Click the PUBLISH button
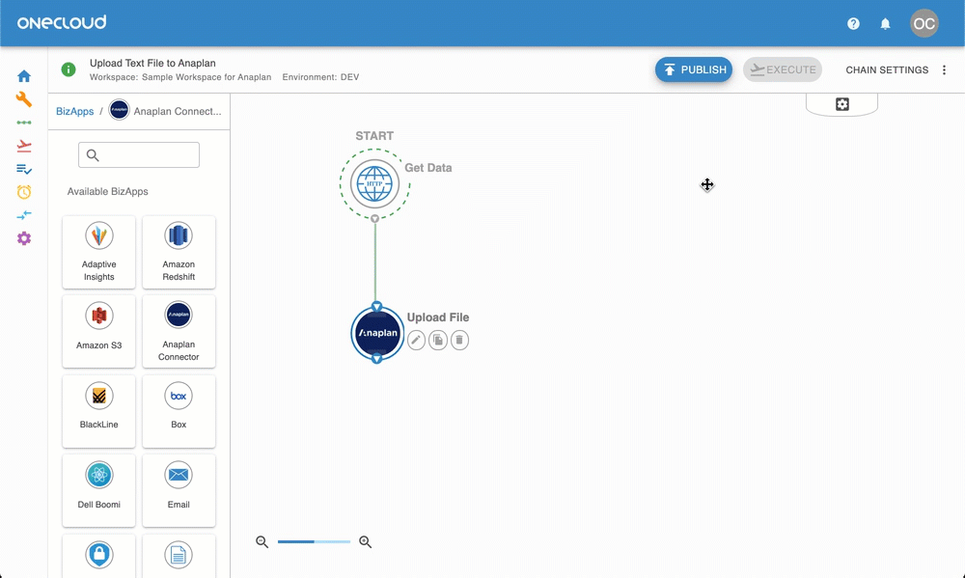This screenshot has height=578, width=965. coord(694,69)
